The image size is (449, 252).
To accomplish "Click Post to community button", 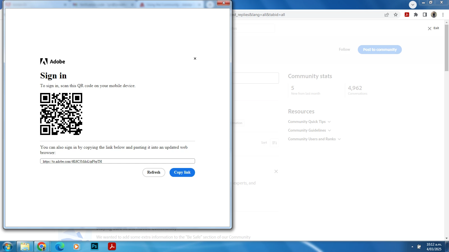I will point(380,50).
